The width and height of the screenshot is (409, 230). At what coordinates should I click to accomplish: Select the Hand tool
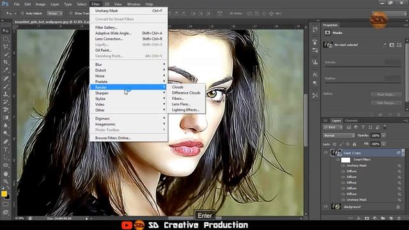coord(6,174)
